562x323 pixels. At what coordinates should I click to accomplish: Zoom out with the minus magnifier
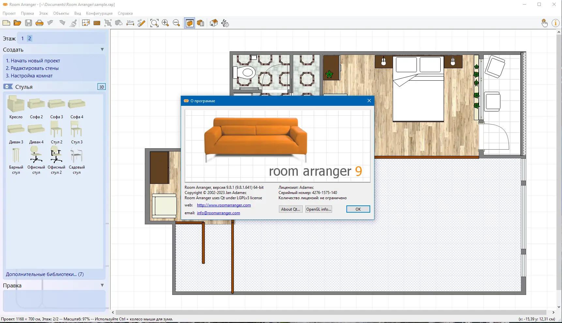click(x=176, y=23)
